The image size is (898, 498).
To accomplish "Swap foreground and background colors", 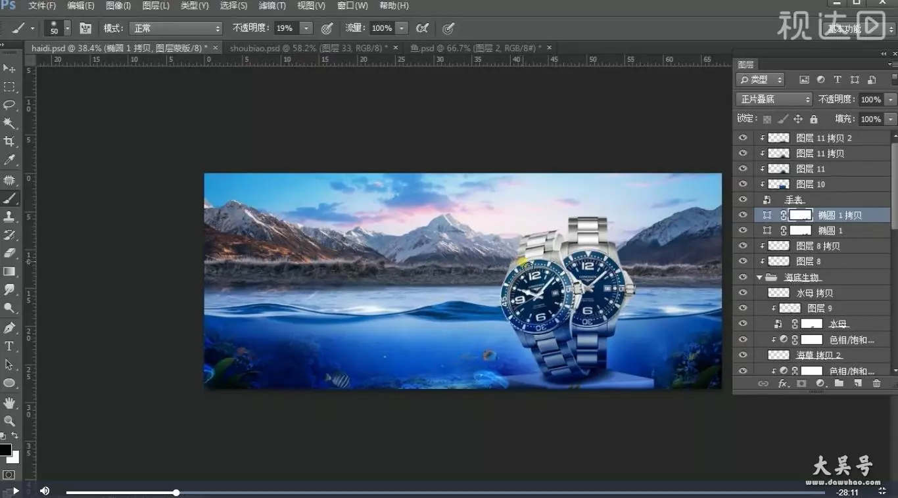I will pos(14,436).
